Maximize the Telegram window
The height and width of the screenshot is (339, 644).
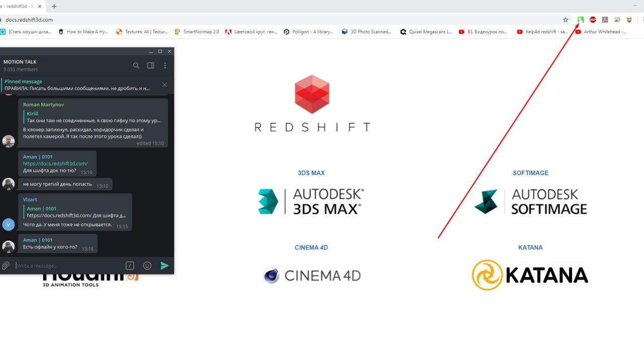pos(160,51)
